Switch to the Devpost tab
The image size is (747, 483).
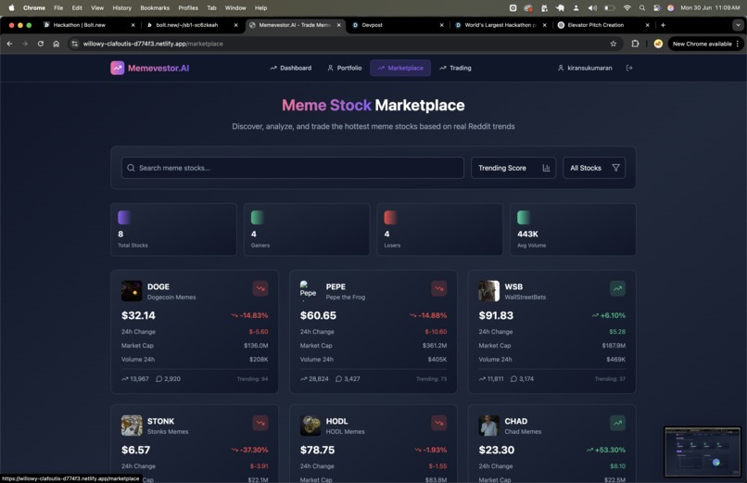point(396,25)
